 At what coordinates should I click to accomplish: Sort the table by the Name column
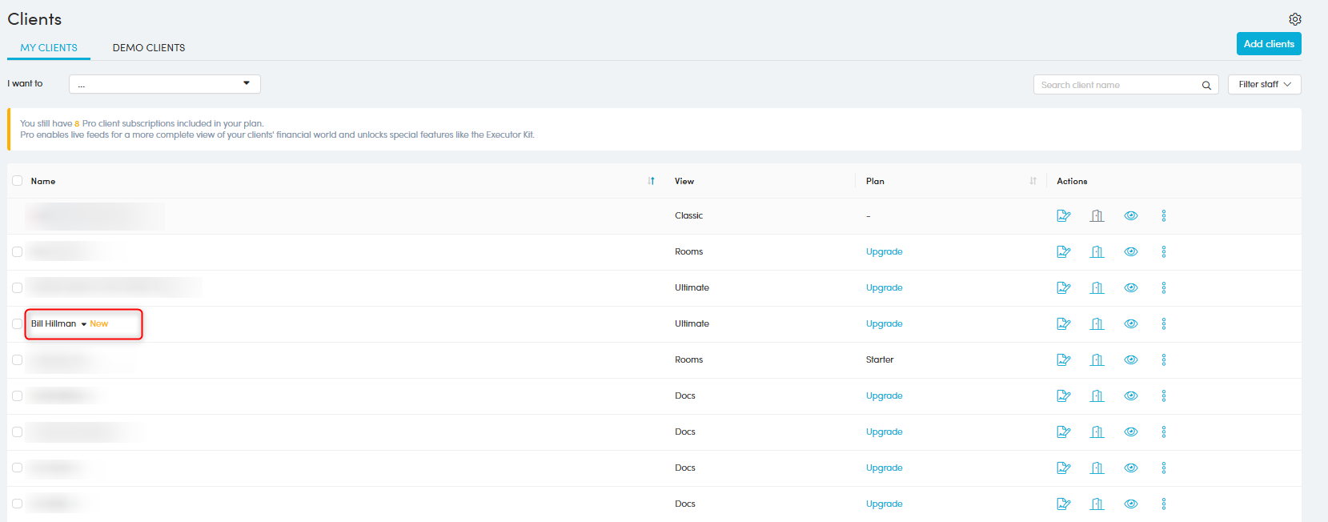[x=651, y=181]
